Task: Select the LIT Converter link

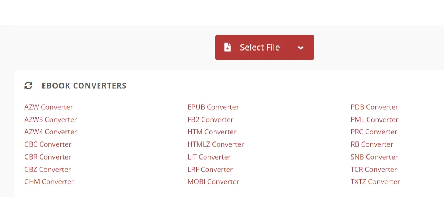Action: coord(209,157)
